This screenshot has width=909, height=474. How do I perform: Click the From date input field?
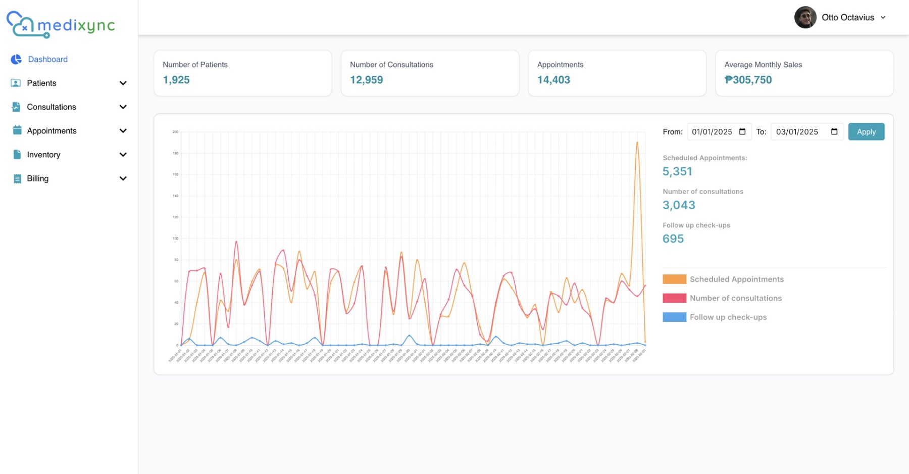(712, 132)
